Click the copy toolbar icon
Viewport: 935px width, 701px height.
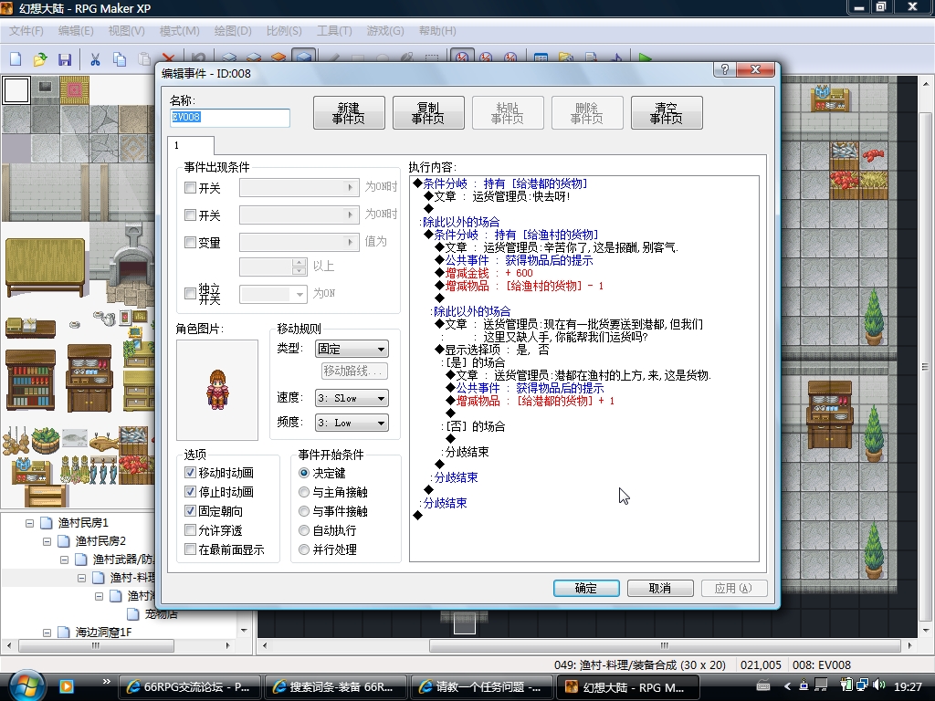point(120,58)
